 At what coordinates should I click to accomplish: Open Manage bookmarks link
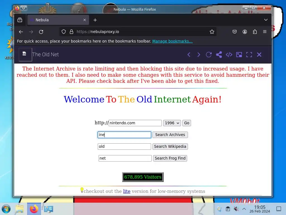tap(172, 41)
